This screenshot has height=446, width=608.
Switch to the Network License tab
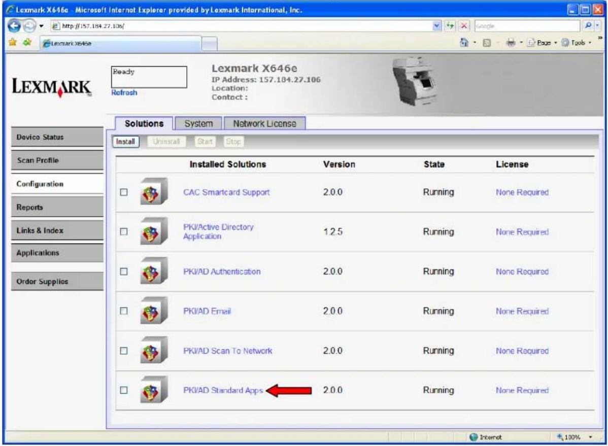tap(264, 124)
